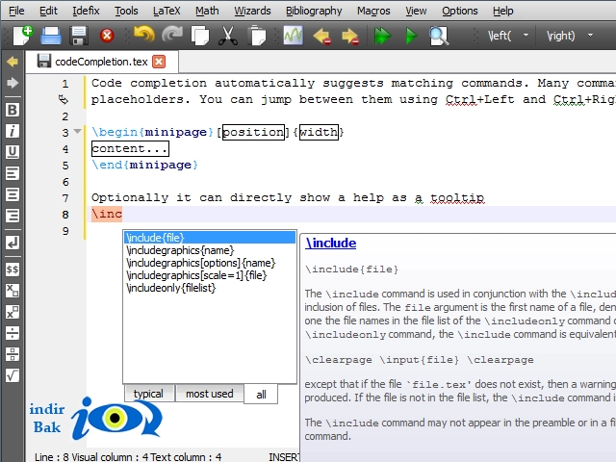Open the \right) dropdown arrow

coord(590,36)
